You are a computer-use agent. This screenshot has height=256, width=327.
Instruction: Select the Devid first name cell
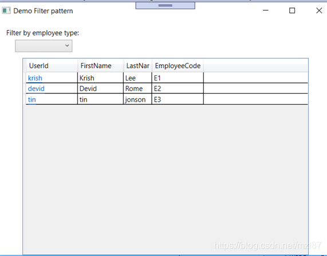coord(101,89)
